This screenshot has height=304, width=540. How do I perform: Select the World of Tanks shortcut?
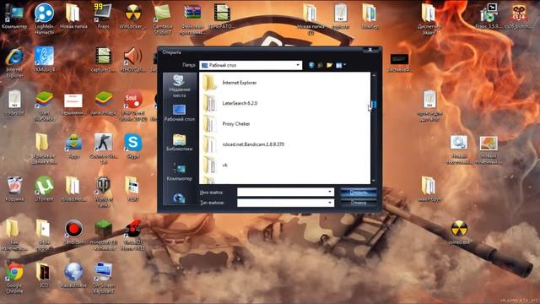click(103, 192)
